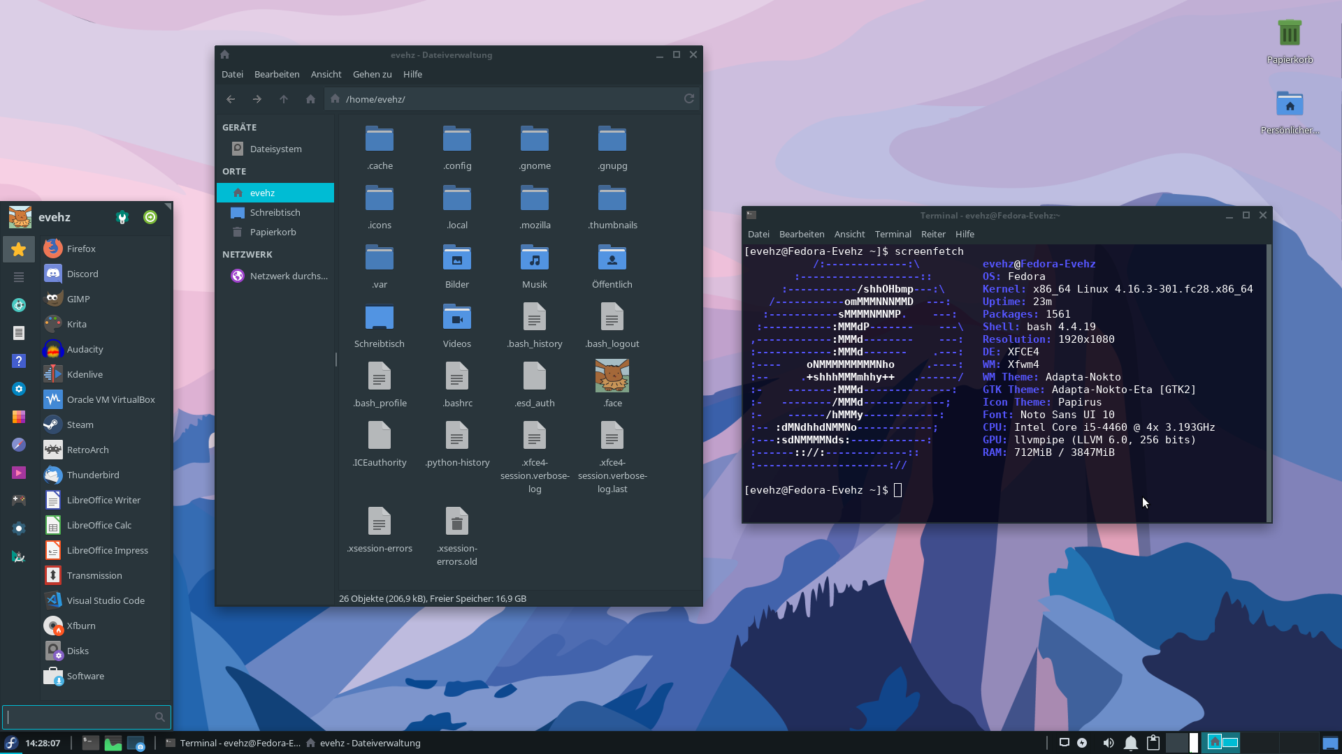Select the .mozilla folder
Viewport: 1342px width, 754px height.
535,207
